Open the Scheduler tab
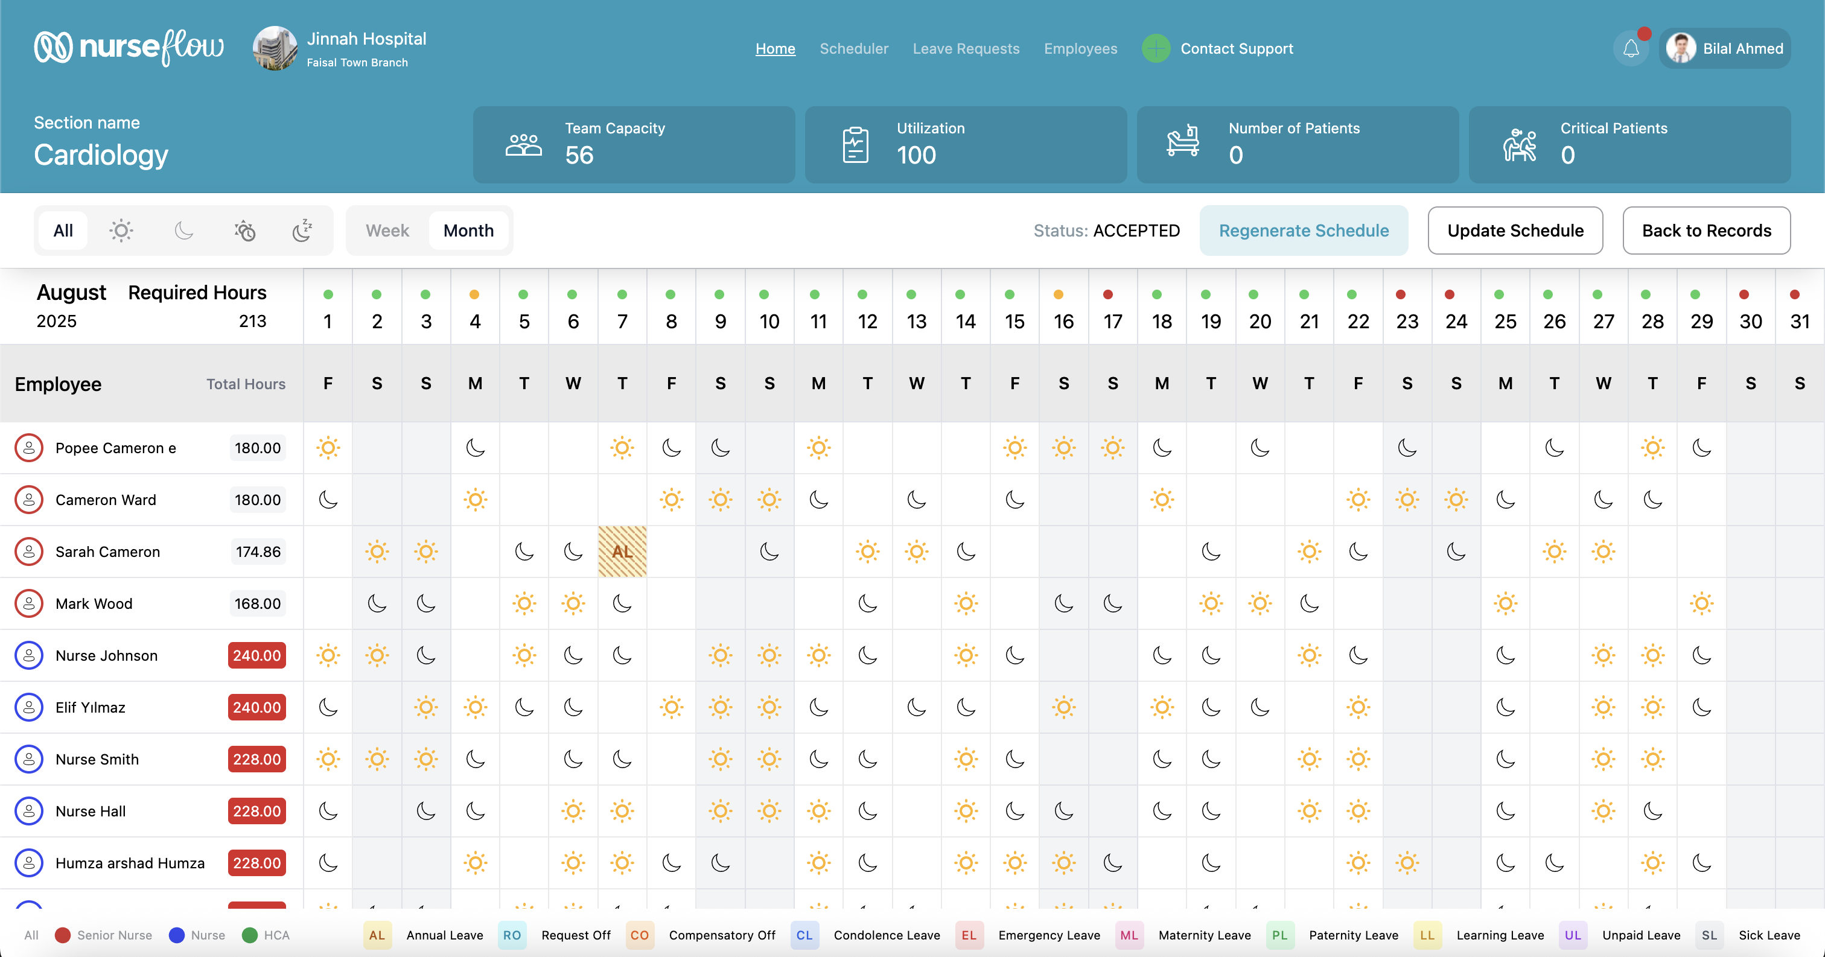The image size is (1825, 957). [x=854, y=48]
